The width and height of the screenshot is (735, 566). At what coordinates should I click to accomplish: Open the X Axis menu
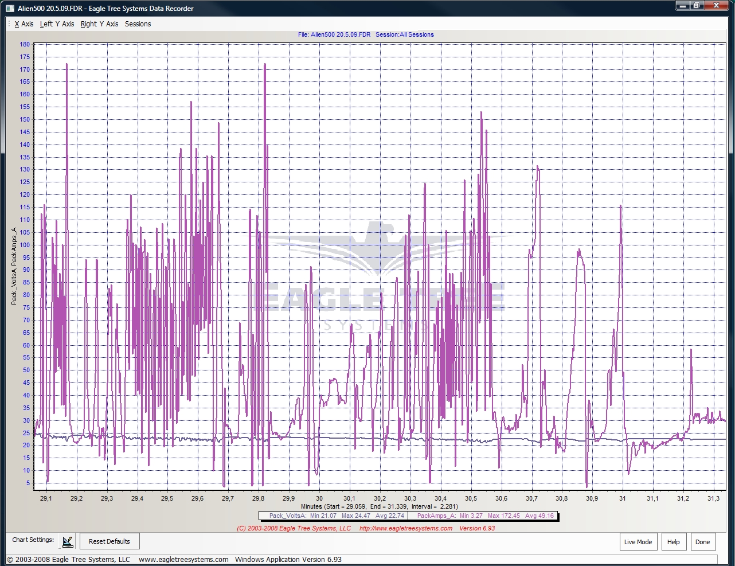(24, 24)
